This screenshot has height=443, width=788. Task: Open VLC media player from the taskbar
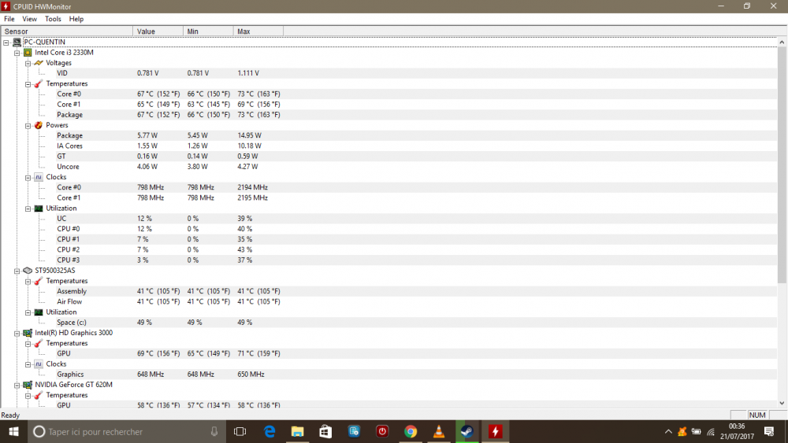[439, 431]
